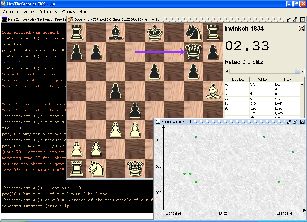Screen dimensions: 307x222
Task: Select the black king piece
Action: [154, 32]
